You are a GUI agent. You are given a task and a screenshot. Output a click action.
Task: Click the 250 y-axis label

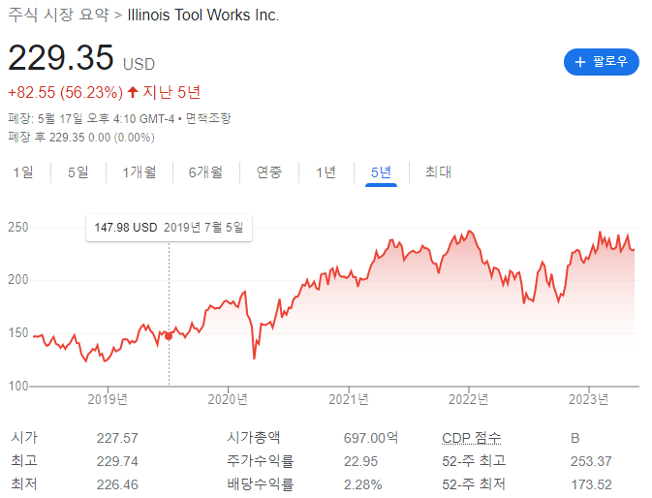pyautogui.click(x=18, y=227)
